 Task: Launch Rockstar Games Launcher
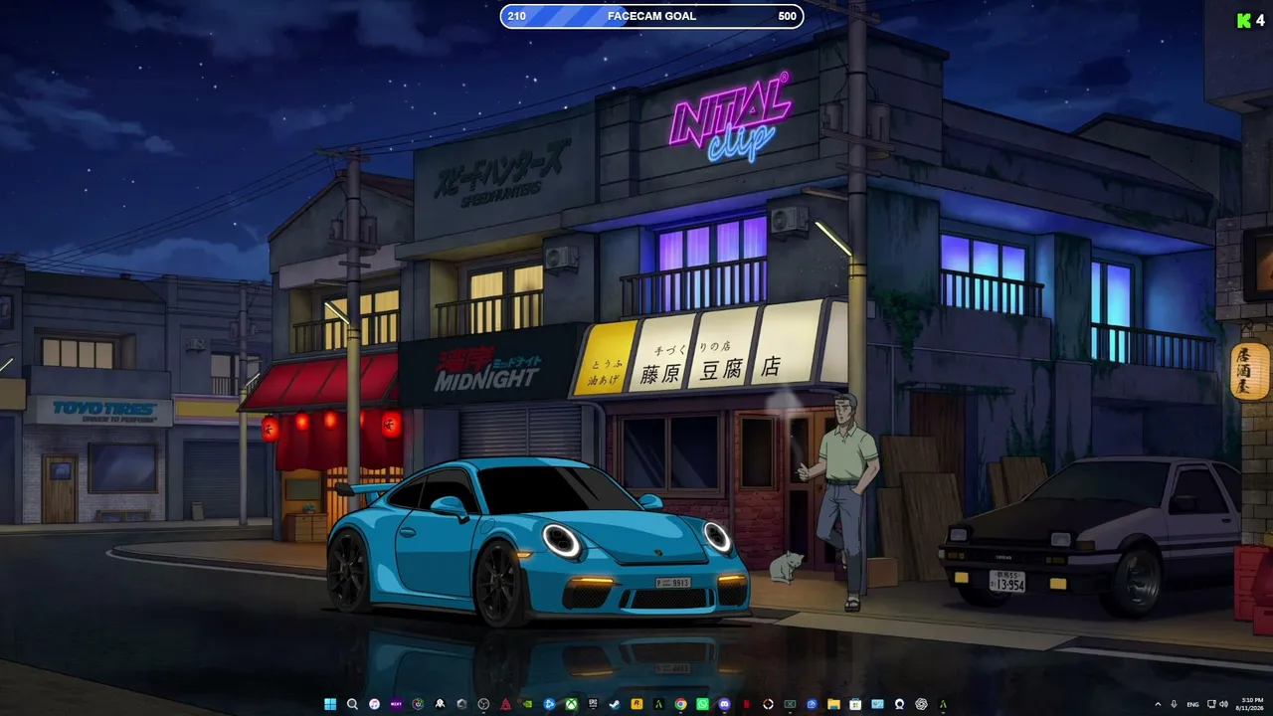click(x=636, y=704)
